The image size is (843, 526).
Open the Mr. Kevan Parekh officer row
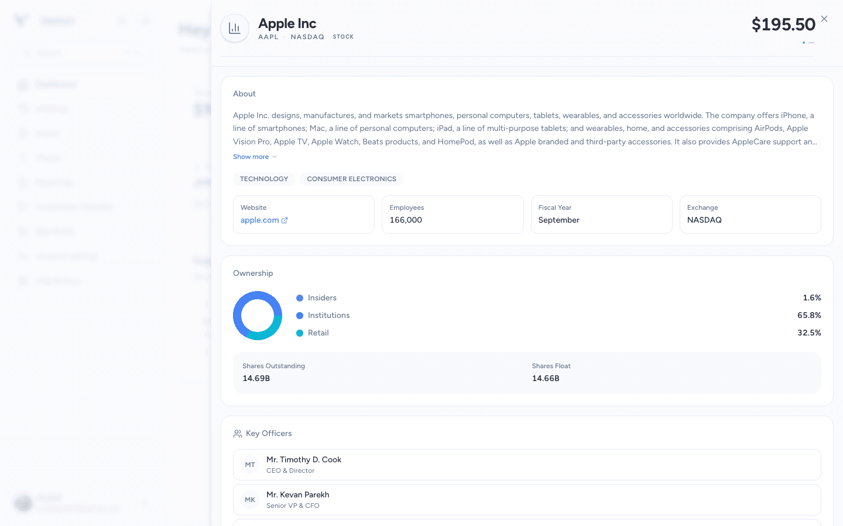pyautogui.click(x=527, y=500)
